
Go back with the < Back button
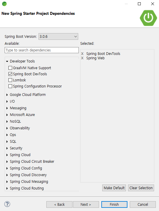(59, 205)
